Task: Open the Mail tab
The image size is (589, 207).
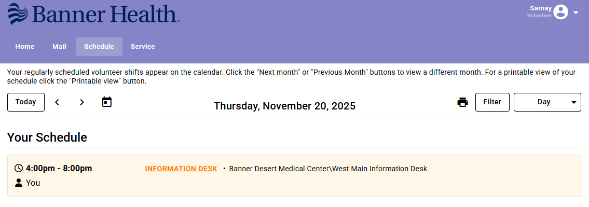Action: (59, 47)
